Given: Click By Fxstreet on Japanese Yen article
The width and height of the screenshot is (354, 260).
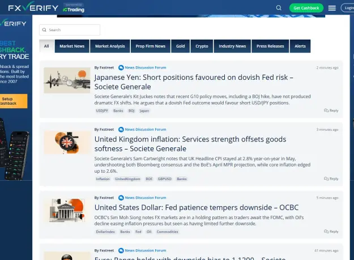Looking at the screenshot, I should pyautogui.click(x=104, y=67).
